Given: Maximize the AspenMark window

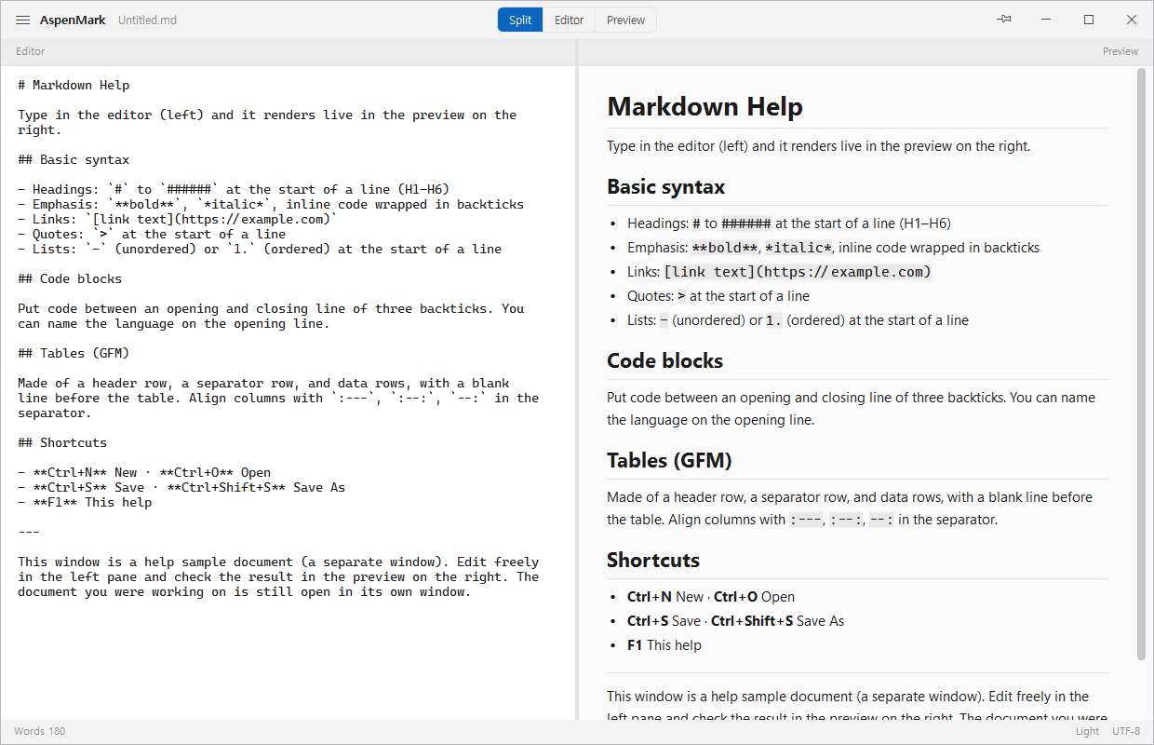Looking at the screenshot, I should (1089, 20).
